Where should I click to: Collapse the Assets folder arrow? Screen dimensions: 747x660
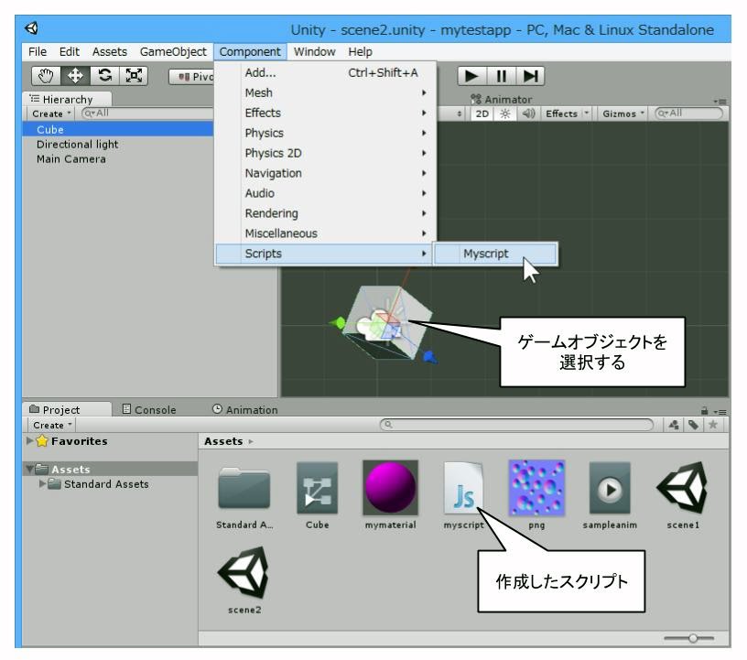tap(29, 469)
